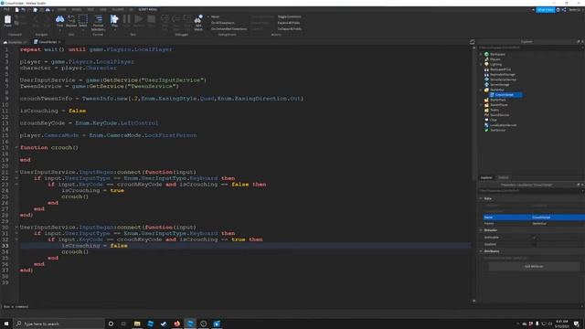Click the Resume test icon
The height and width of the screenshot is (329, 585).
pos(139,20)
